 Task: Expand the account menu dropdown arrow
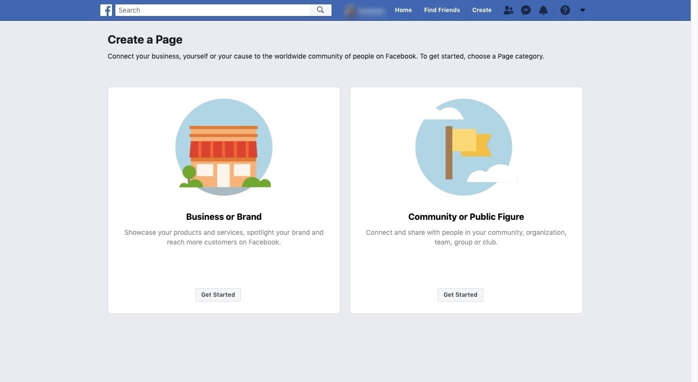(x=583, y=10)
